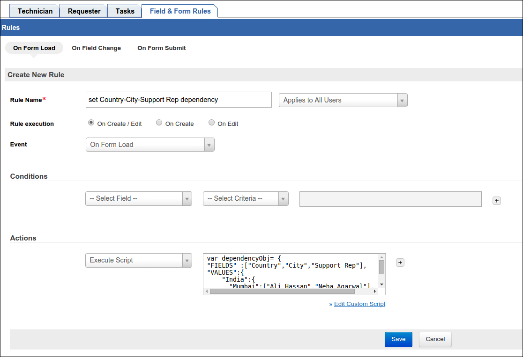The height and width of the screenshot is (357, 523).
Task: Click the plus icon to add condition
Action: tap(497, 200)
